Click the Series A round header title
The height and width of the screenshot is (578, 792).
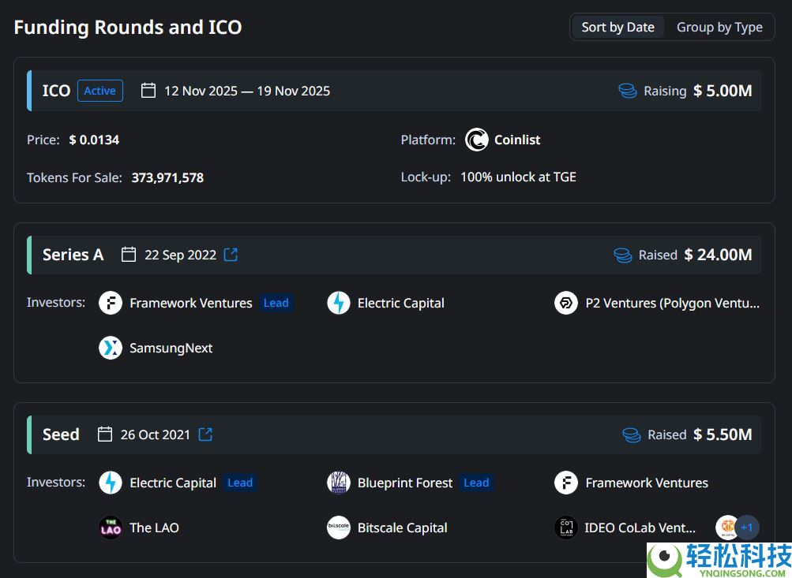click(x=73, y=255)
